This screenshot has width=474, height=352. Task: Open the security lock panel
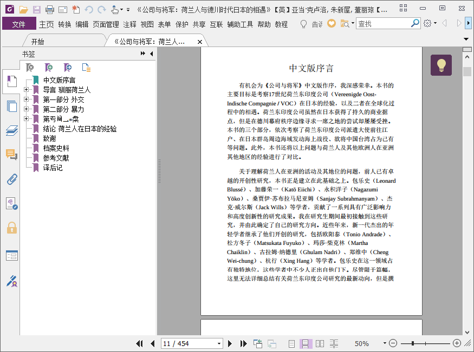11,228
